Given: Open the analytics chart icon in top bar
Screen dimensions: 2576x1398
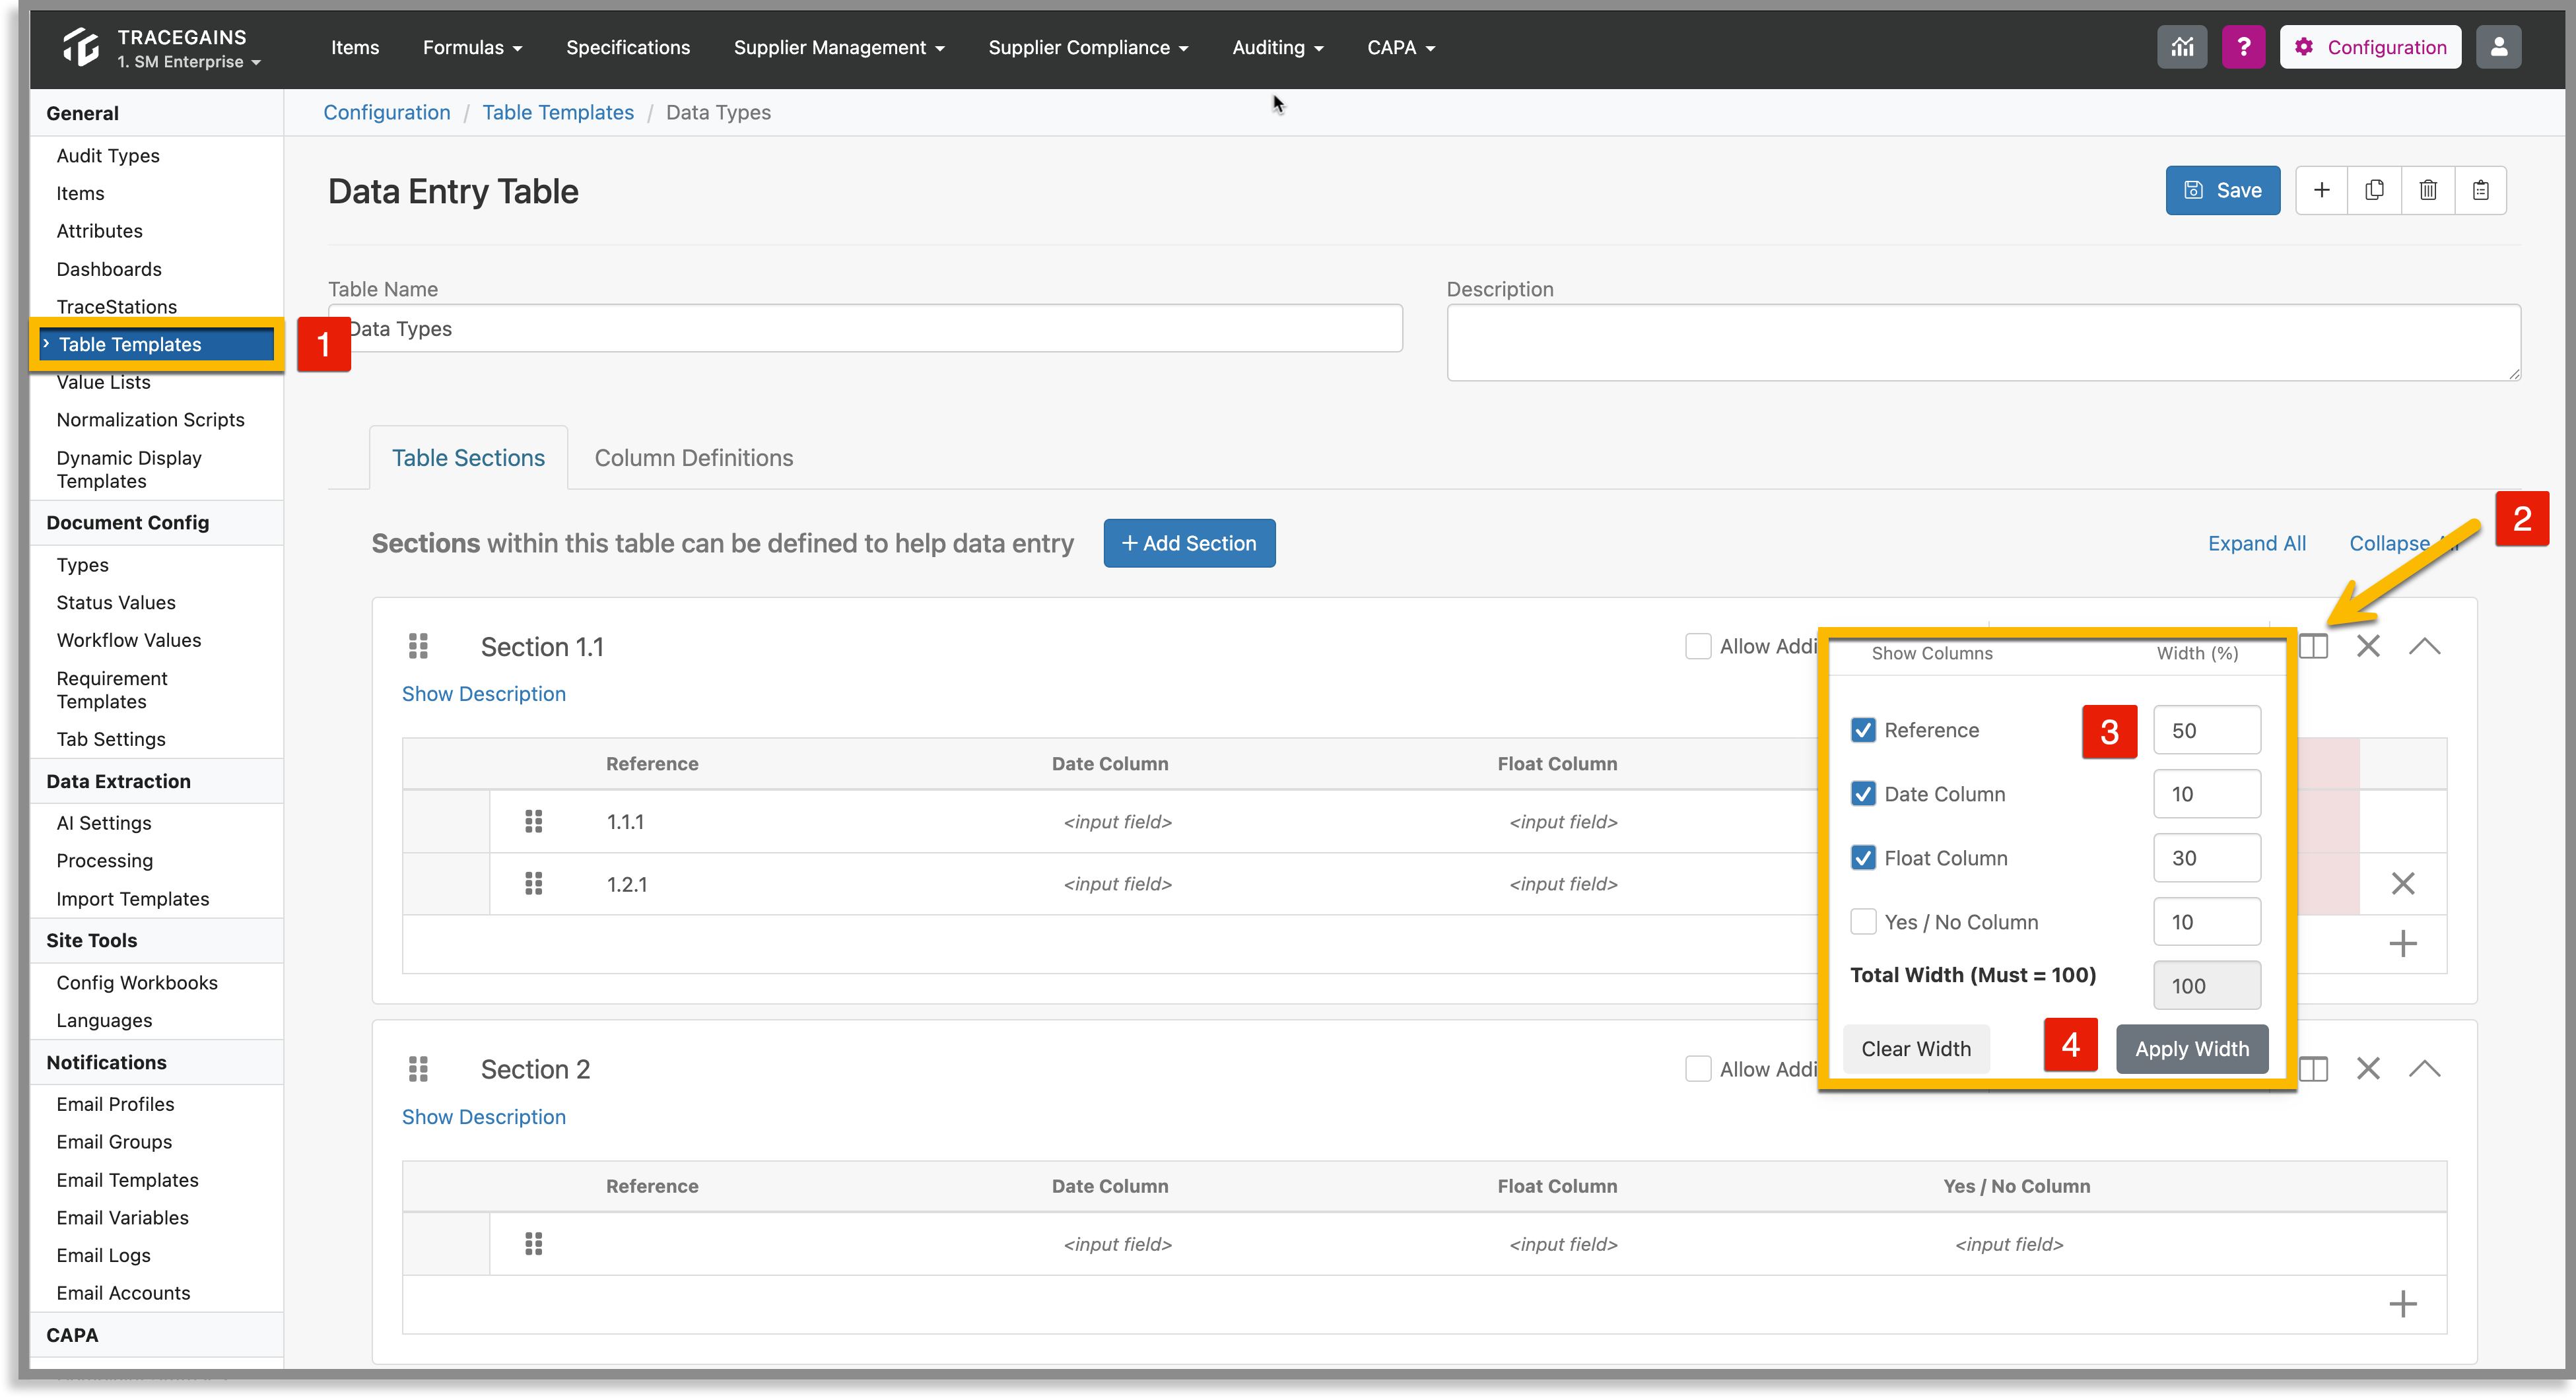Looking at the screenshot, I should [2182, 47].
